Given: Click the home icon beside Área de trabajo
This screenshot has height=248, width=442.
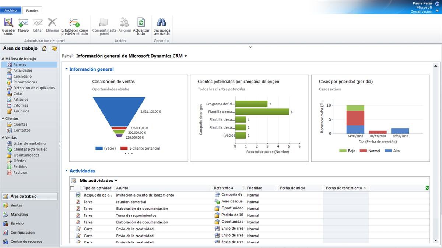Looking at the screenshot, I should pos(44,48).
